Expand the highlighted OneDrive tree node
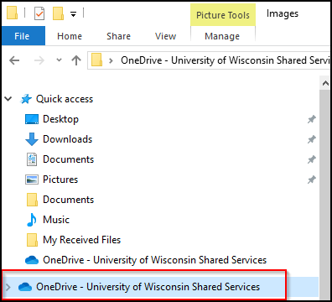 point(8,287)
